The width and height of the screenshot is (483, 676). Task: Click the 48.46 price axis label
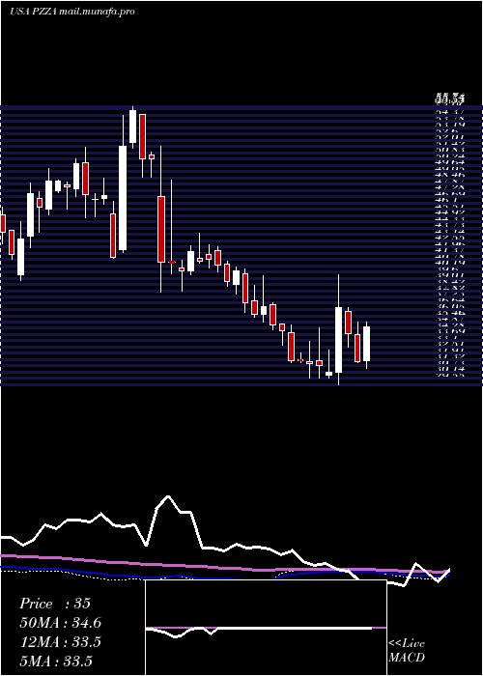click(450, 175)
